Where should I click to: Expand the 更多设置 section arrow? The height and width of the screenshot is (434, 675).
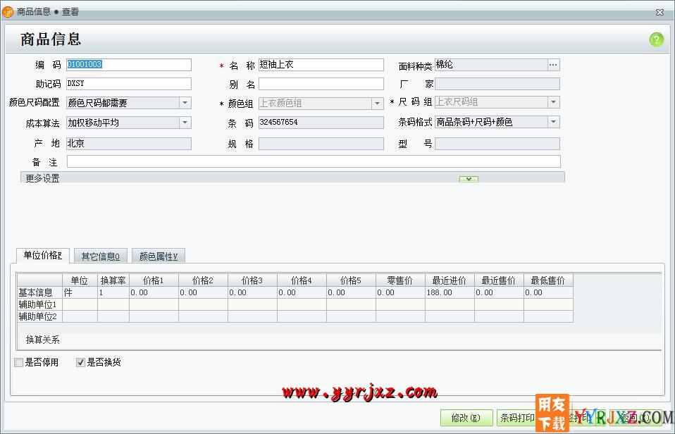pos(469,179)
